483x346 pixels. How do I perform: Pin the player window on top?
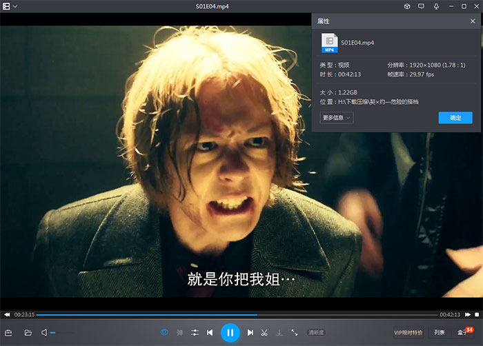point(436,6)
